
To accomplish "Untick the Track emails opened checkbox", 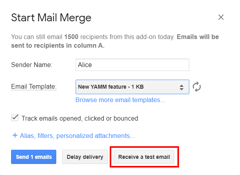I will click(x=15, y=118).
